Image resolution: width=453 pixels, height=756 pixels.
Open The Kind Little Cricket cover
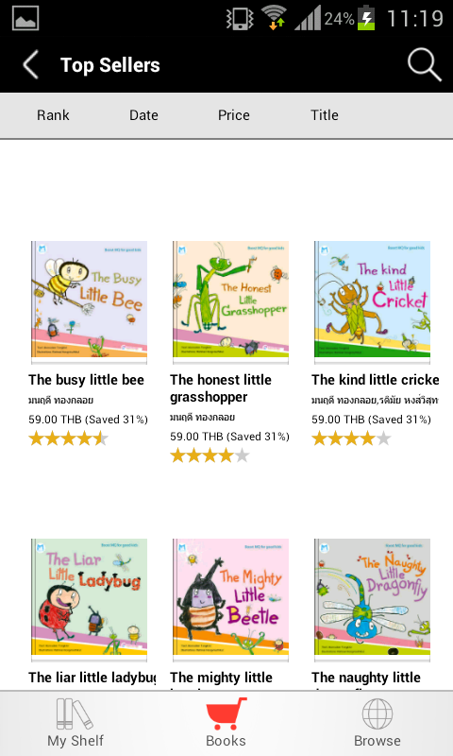(x=372, y=300)
